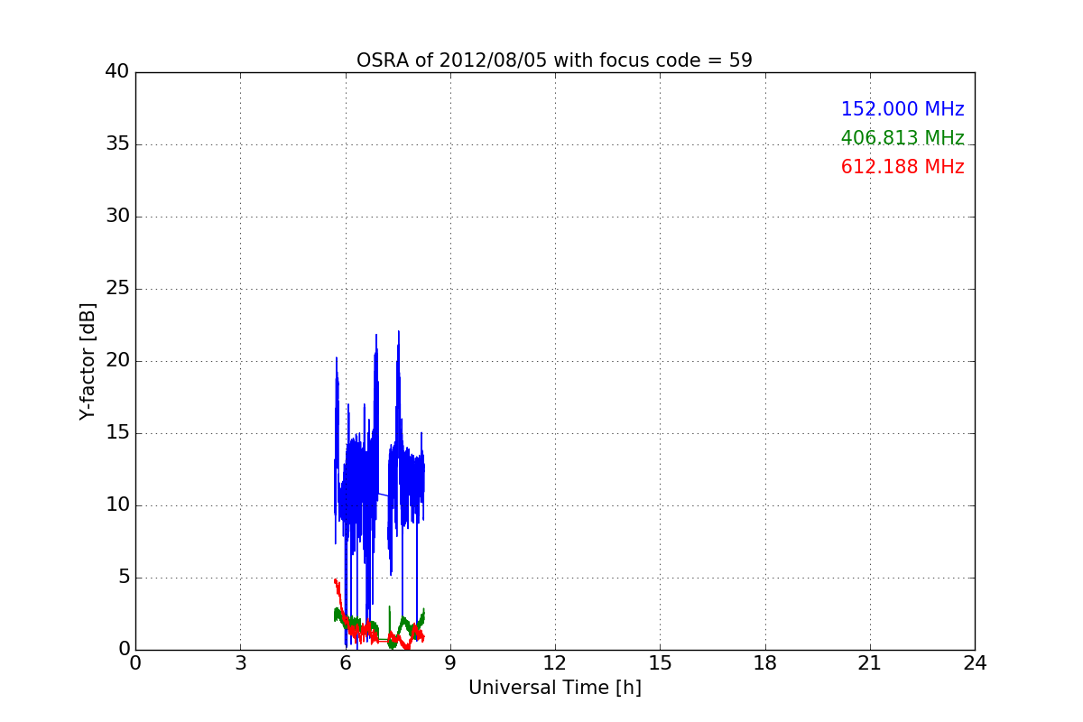The width and height of the screenshot is (1083, 722).
Task: Select the blue '152.000 MHz' legend label
Action: 902,109
